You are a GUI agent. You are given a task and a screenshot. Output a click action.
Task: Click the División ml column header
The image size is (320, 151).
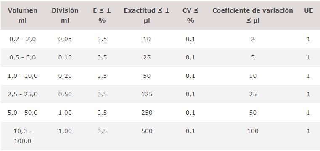[x=65, y=15]
